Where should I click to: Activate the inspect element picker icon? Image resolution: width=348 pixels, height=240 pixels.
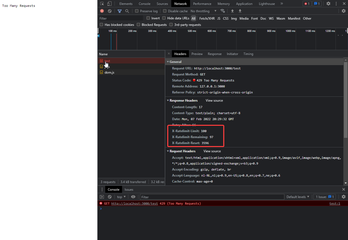pos(102,4)
